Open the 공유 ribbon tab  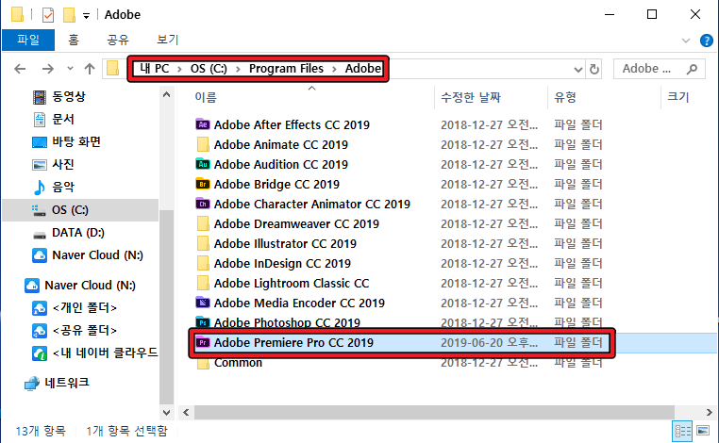point(118,40)
